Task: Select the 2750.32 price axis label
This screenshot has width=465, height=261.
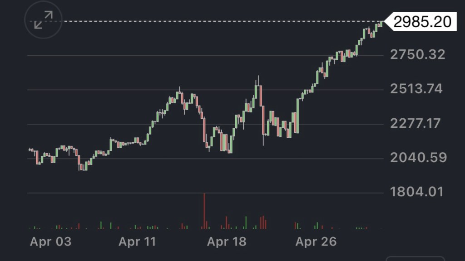Action: pyautogui.click(x=417, y=55)
